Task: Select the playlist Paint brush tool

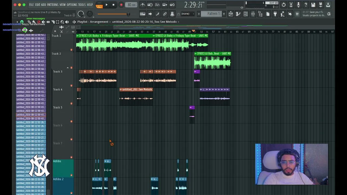Action: 34,22
